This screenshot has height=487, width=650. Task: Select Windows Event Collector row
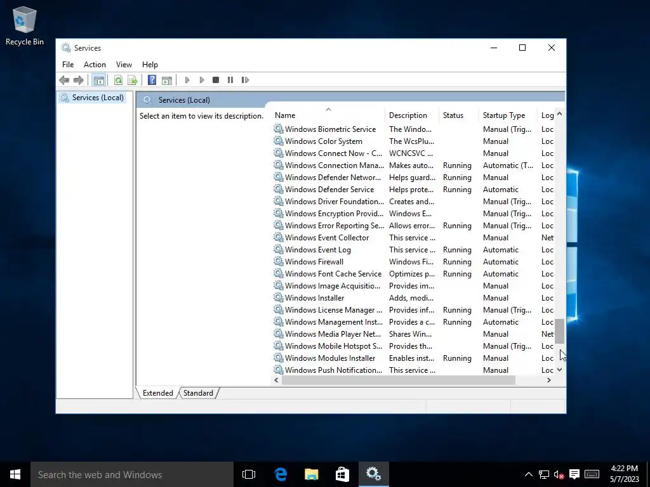(x=414, y=238)
